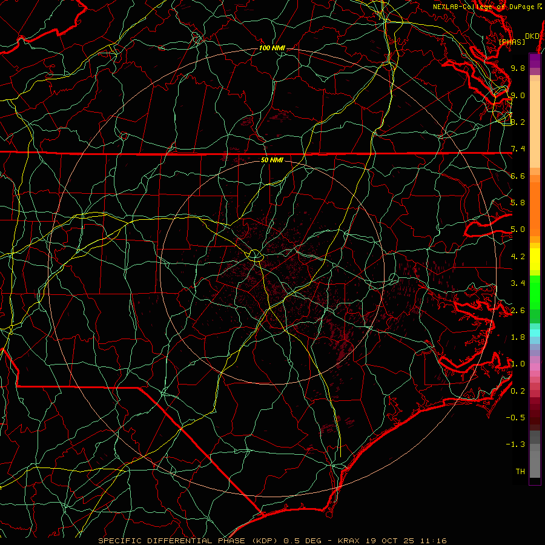This screenshot has width=545, height=545.
Task: Click the "50 NMI" range ring label
Action: [272, 160]
